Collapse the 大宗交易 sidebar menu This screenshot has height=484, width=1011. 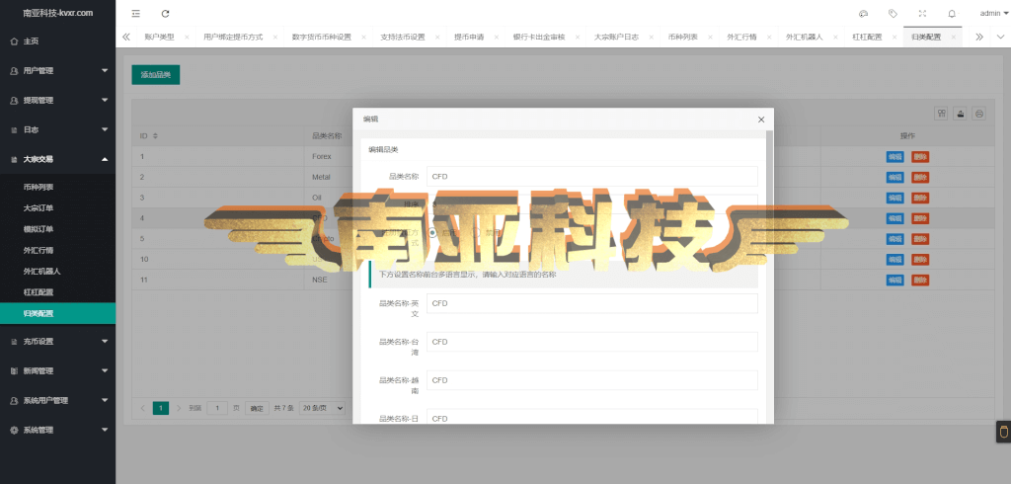click(57, 159)
